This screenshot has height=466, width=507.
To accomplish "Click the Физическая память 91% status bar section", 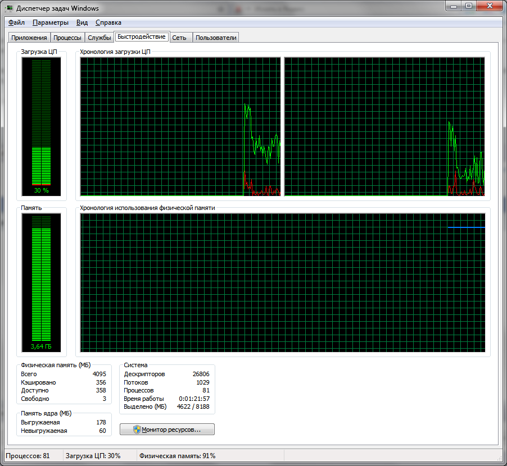I will [x=177, y=456].
